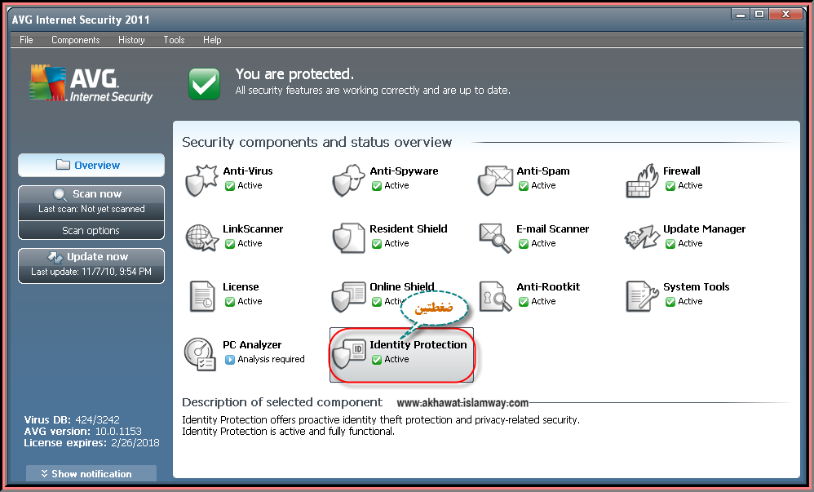
Task: Click the Overview folder icon
Action: pyautogui.click(x=63, y=165)
